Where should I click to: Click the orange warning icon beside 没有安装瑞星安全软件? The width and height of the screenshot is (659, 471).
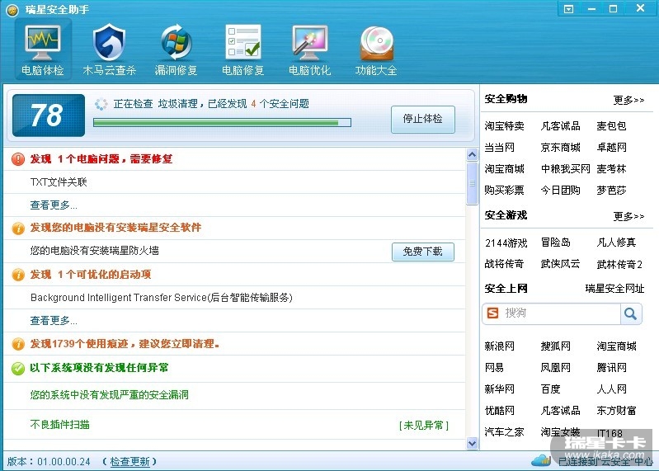coord(18,228)
